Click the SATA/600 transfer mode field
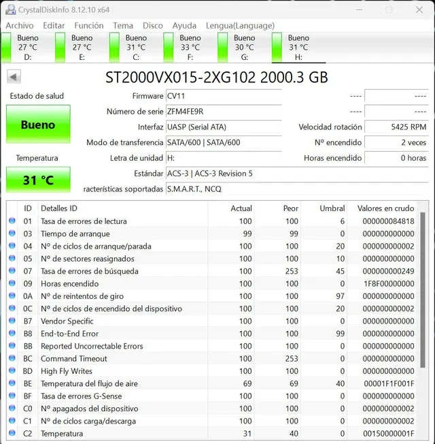435x444 pixels. coord(224,142)
